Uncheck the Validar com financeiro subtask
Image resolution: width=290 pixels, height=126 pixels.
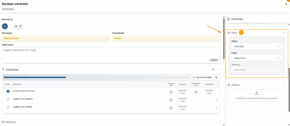8,91
